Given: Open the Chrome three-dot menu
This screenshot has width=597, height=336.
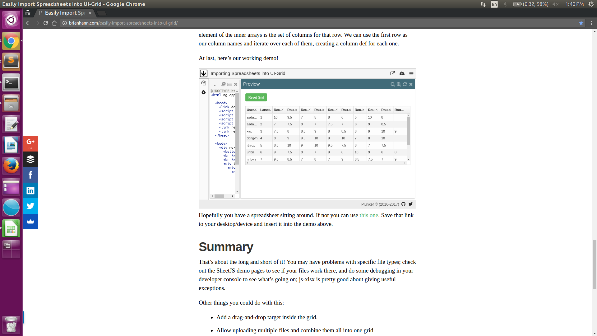Looking at the screenshot, I should coord(591,23).
